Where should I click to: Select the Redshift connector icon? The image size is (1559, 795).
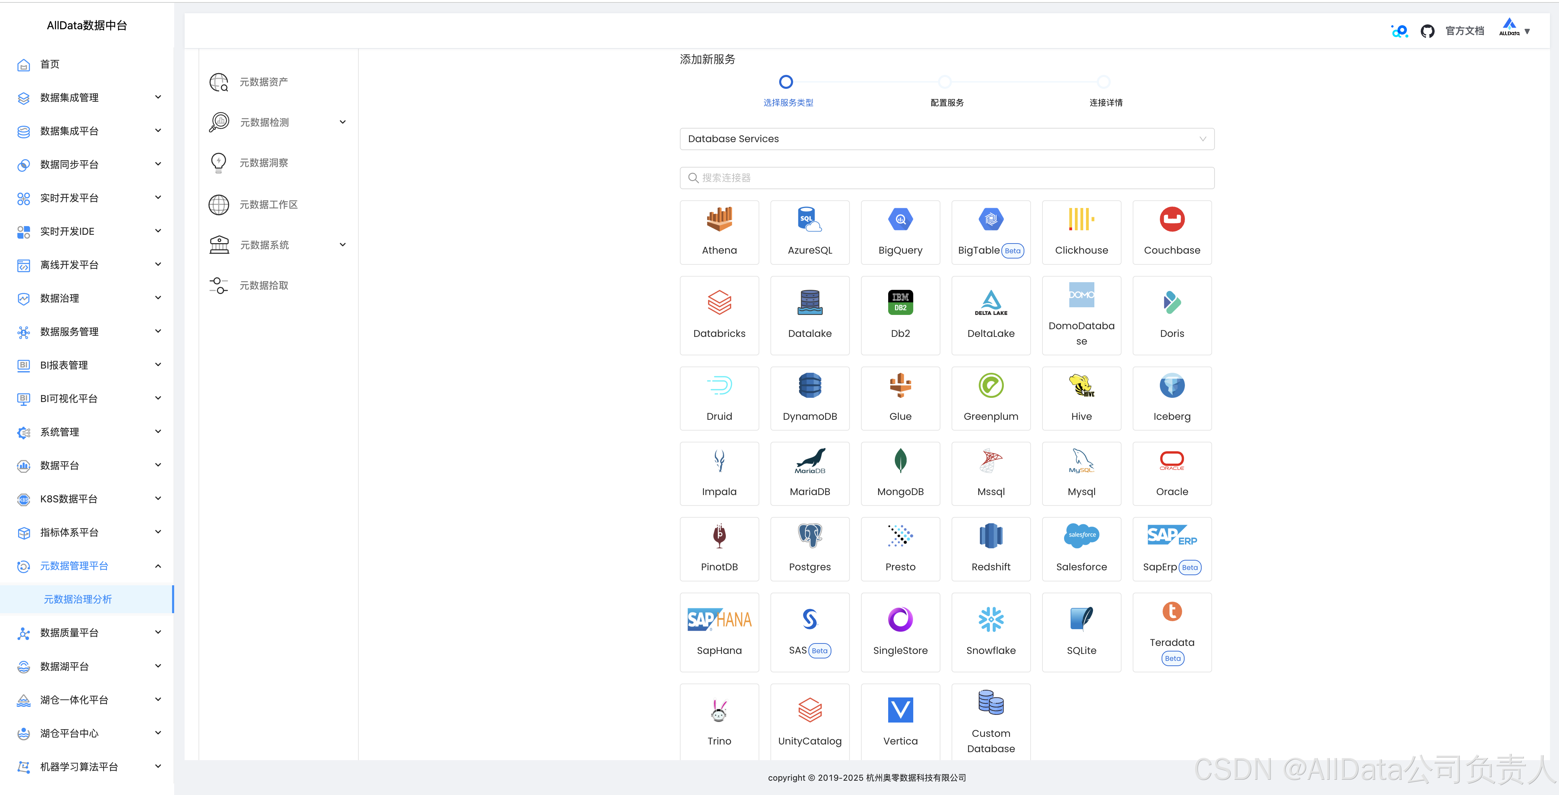tap(991, 536)
